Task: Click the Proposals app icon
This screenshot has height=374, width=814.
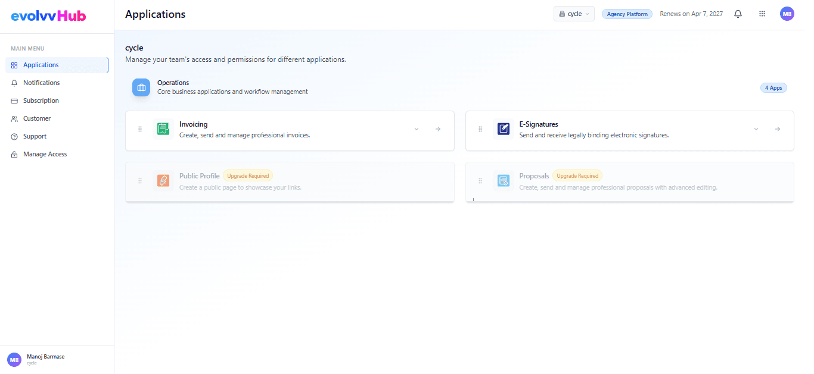Action: tap(504, 181)
